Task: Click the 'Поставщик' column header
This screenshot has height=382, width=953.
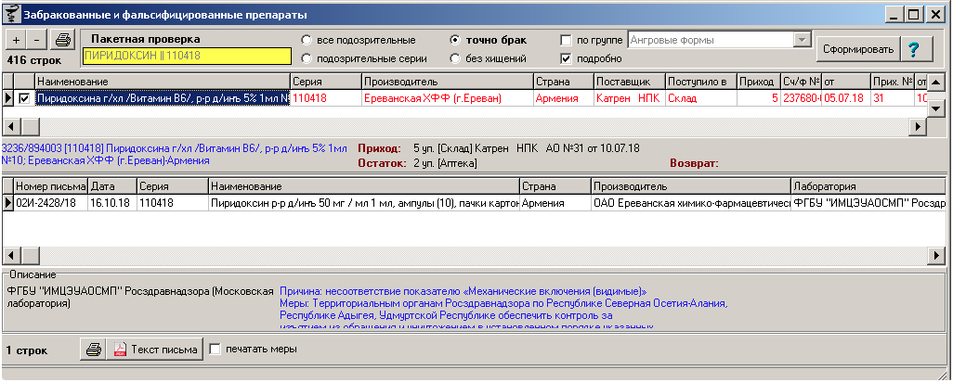Action: click(629, 82)
